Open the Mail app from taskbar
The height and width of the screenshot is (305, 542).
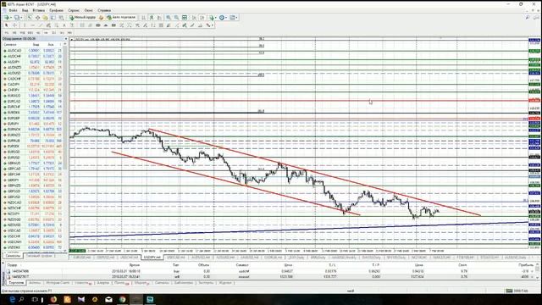tap(108, 299)
